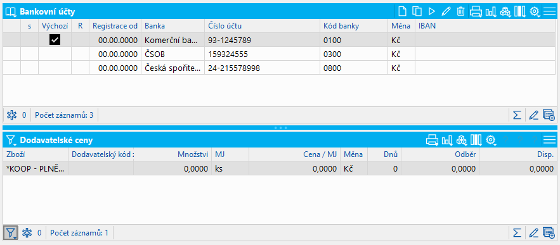560x245 pixels.
Task: Click the book icon beside Bankovní účty title
Action: click(11, 12)
